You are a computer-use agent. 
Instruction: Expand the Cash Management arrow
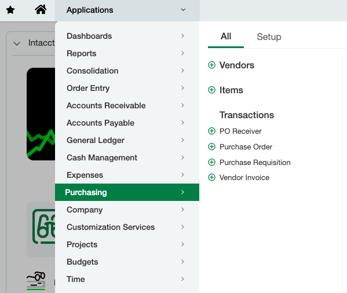(182, 158)
